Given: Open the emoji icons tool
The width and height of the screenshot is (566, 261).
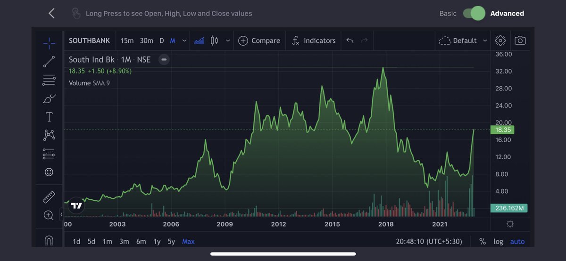Looking at the screenshot, I should 49,172.
